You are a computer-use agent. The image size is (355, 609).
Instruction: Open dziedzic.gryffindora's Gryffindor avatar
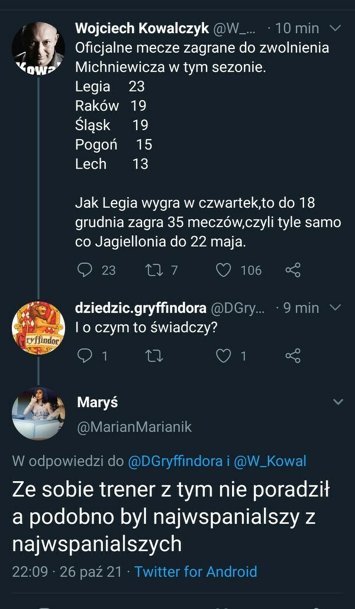[38, 327]
